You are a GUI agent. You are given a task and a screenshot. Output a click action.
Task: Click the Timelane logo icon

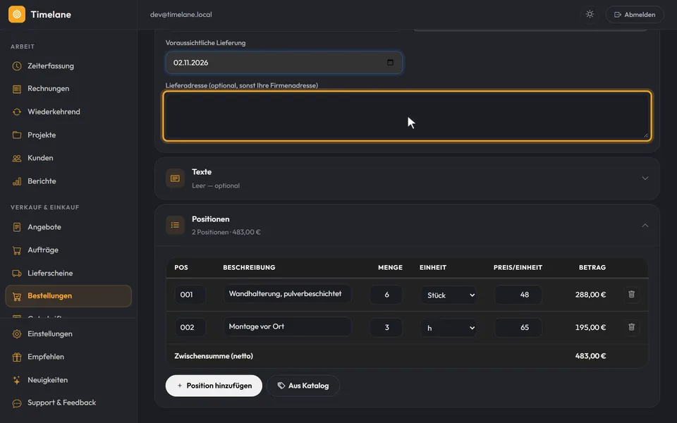(17, 14)
